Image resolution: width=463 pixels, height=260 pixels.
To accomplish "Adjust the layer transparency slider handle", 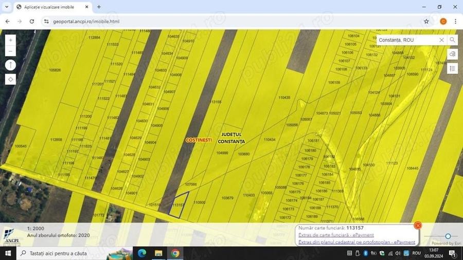I will tap(448, 236).
